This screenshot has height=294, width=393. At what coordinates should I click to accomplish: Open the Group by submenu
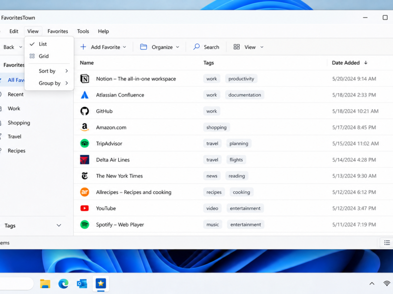[49, 83]
